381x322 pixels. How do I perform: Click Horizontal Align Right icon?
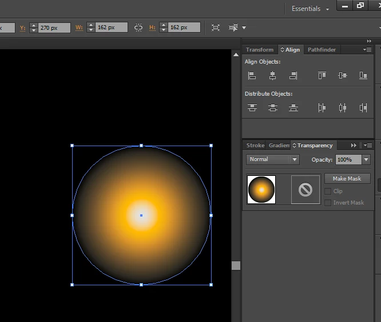[x=293, y=75]
